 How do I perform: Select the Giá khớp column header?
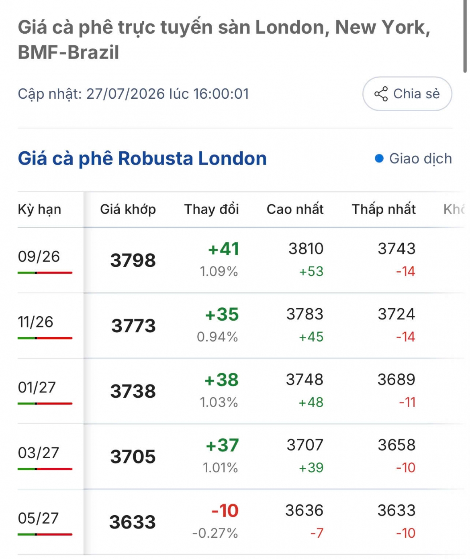[128, 209]
